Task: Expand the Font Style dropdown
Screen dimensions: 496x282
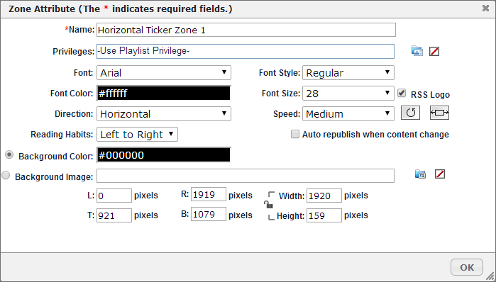Action: (348, 73)
